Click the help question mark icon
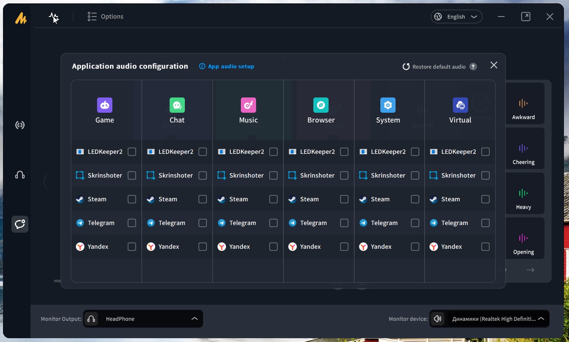This screenshot has height=342, width=569. click(473, 67)
